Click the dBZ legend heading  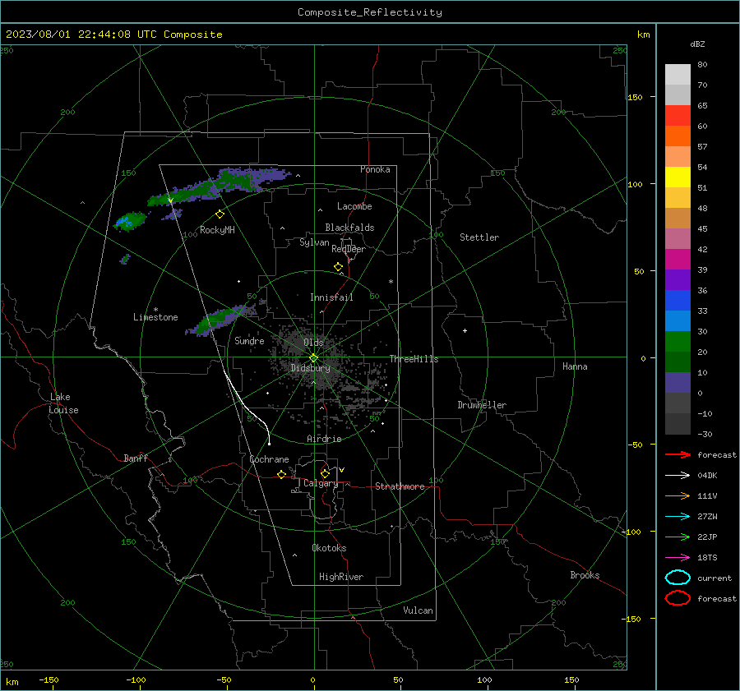[x=697, y=44]
